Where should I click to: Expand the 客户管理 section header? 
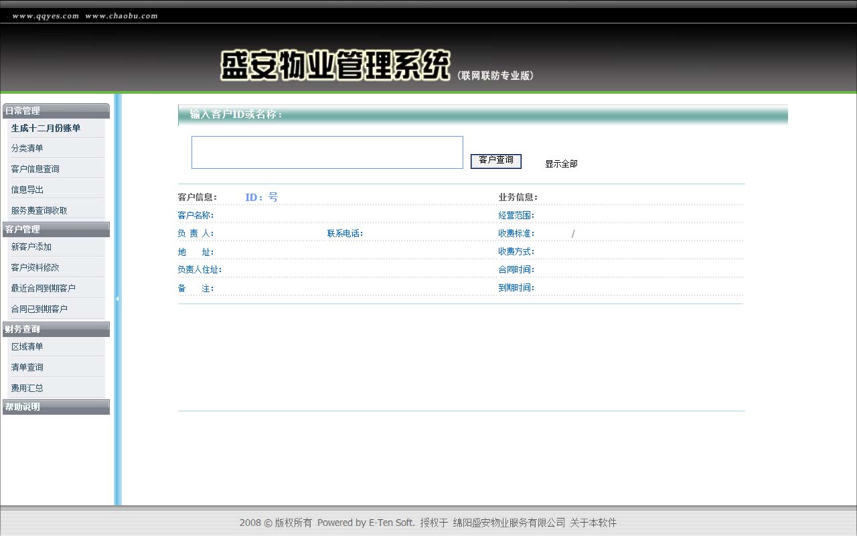point(56,229)
